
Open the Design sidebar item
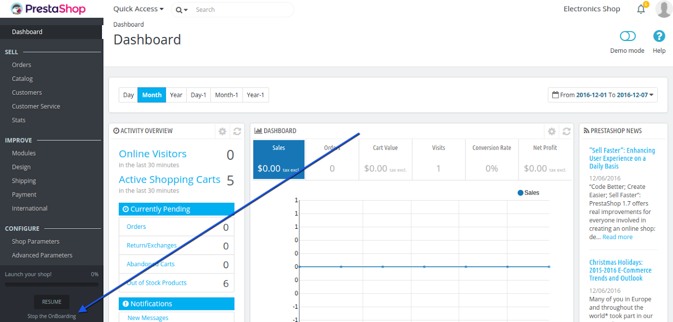[21, 167]
